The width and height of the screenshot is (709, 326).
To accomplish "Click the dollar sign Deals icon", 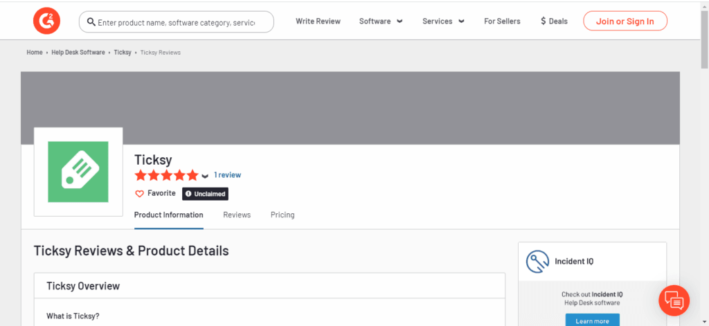I will [x=543, y=21].
